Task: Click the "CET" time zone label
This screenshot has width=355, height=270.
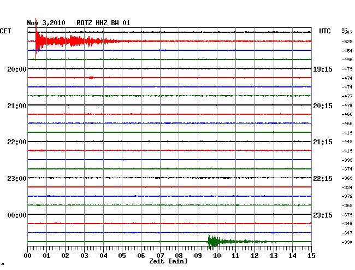Action: [x=5, y=31]
